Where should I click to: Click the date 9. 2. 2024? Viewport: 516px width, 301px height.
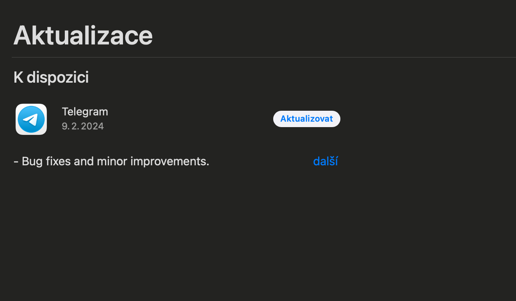pyautogui.click(x=83, y=126)
